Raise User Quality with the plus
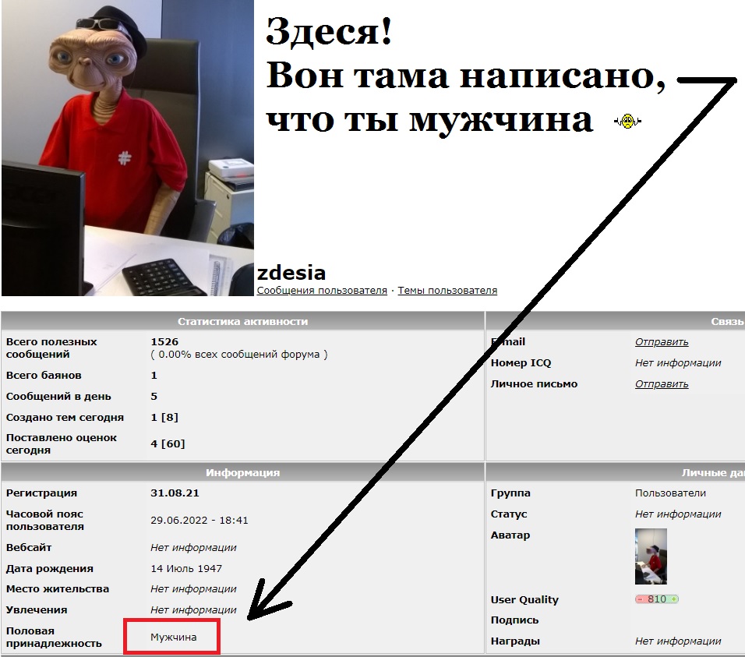This screenshot has width=745, height=657. (673, 599)
